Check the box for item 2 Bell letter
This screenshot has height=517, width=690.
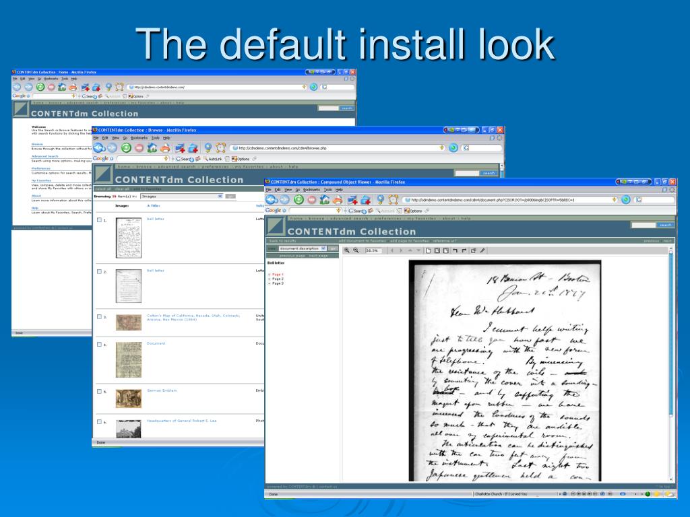[100, 272]
